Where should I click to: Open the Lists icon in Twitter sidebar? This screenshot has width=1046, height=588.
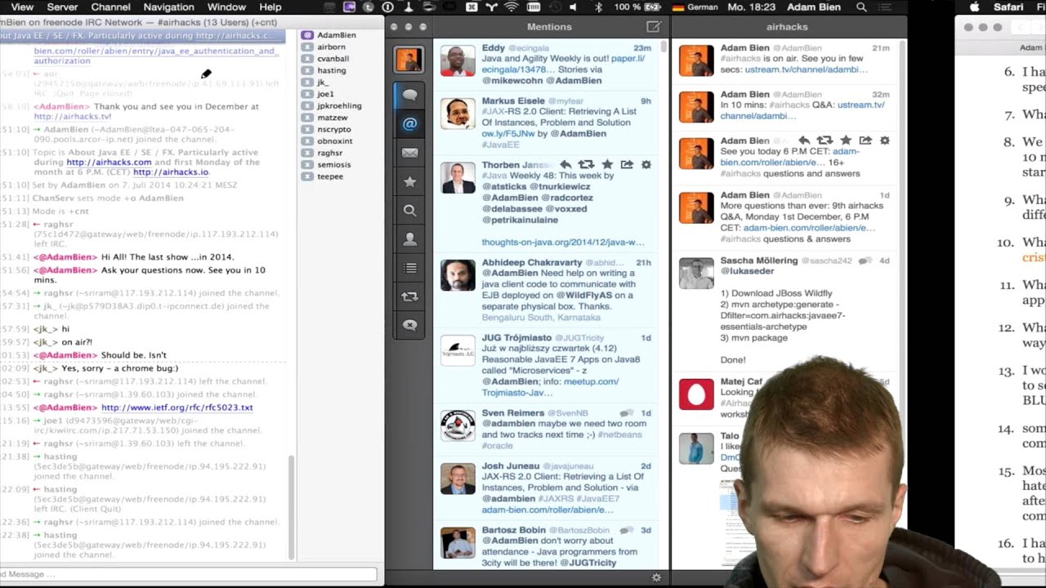(x=409, y=268)
